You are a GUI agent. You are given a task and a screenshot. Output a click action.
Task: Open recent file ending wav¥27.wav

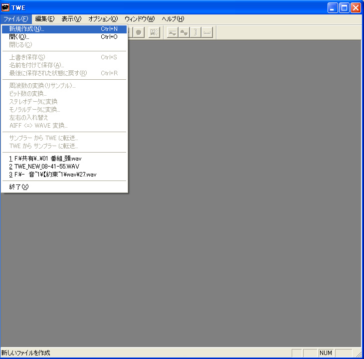pos(64,175)
